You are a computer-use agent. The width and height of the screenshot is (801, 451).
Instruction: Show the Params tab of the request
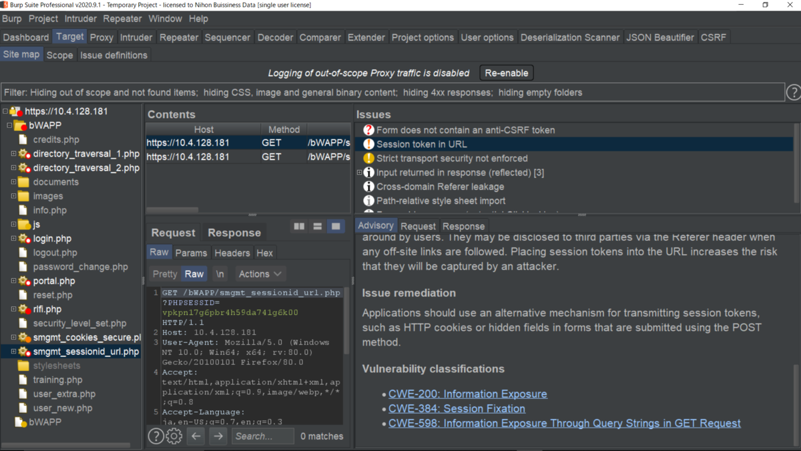(191, 253)
